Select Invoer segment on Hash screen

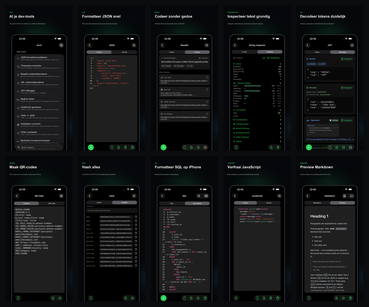tap(99, 203)
